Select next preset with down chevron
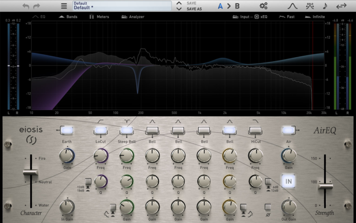The image size is (356, 223). [x=179, y=9]
